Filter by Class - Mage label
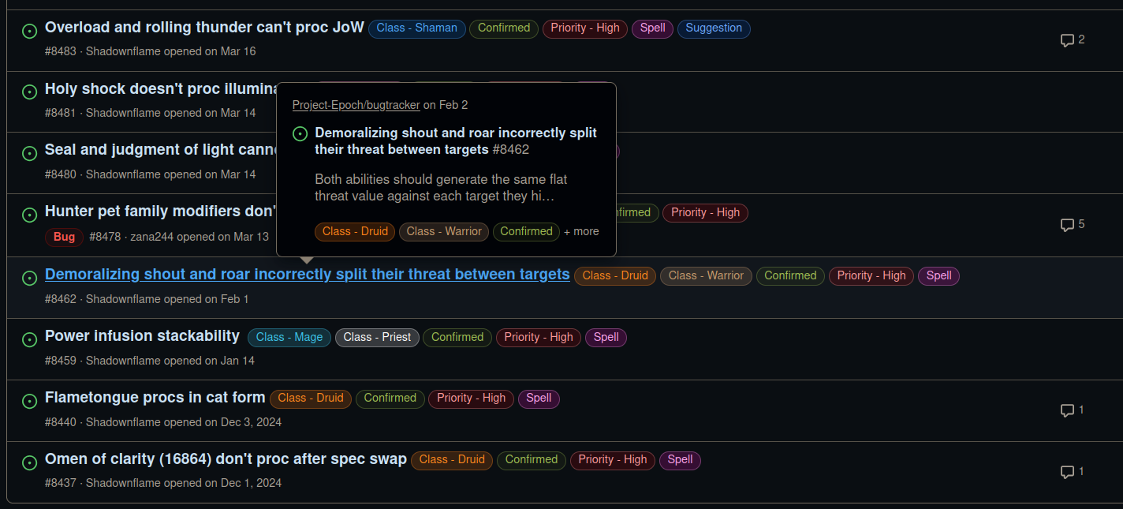Viewport: 1123px width, 509px height. [289, 338]
